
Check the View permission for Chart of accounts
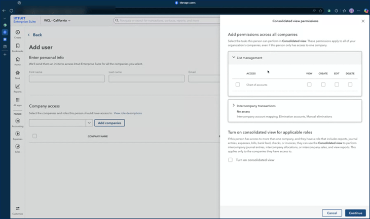[x=309, y=84]
